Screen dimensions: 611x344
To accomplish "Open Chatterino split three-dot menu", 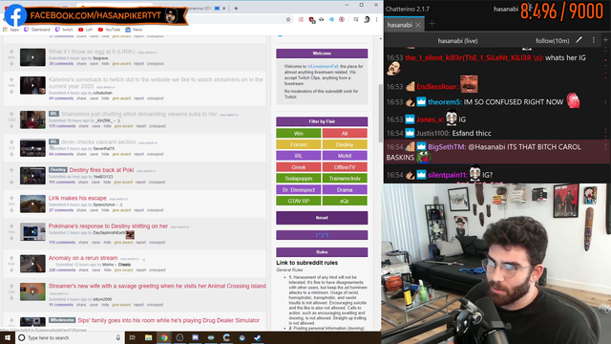I will (594, 40).
